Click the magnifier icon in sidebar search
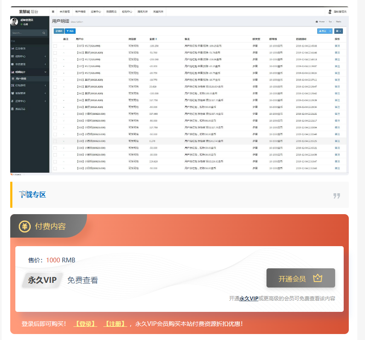Image resolution: width=365 pixels, height=340 pixels. (x=44, y=33)
